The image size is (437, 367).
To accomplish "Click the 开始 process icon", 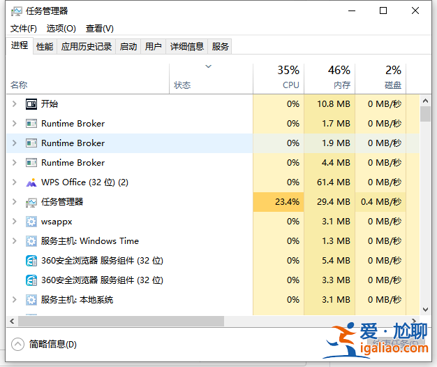I will tap(31, 104).
